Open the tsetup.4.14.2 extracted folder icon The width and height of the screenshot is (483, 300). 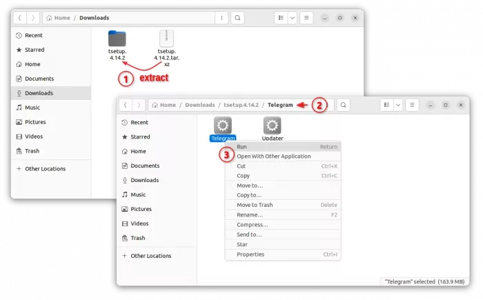coord(117,39)
